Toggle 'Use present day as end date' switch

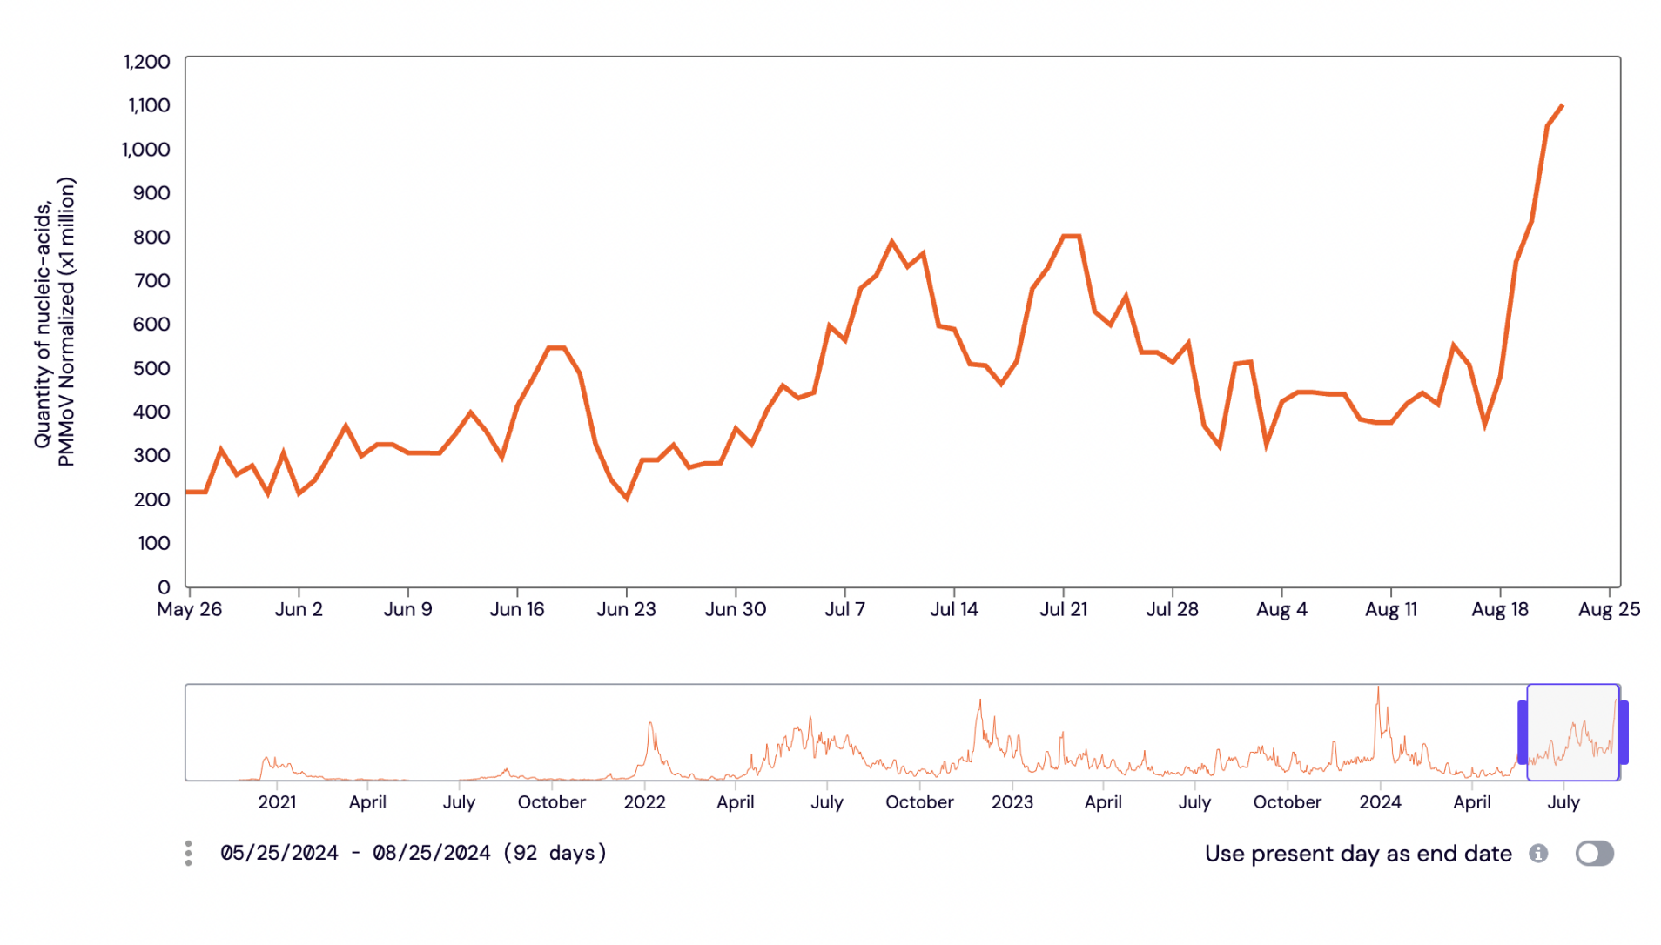[1594, 854]
